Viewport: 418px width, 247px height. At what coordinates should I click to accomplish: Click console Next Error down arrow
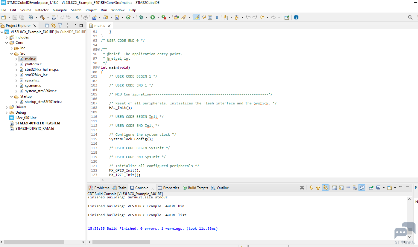pos(311,188)
